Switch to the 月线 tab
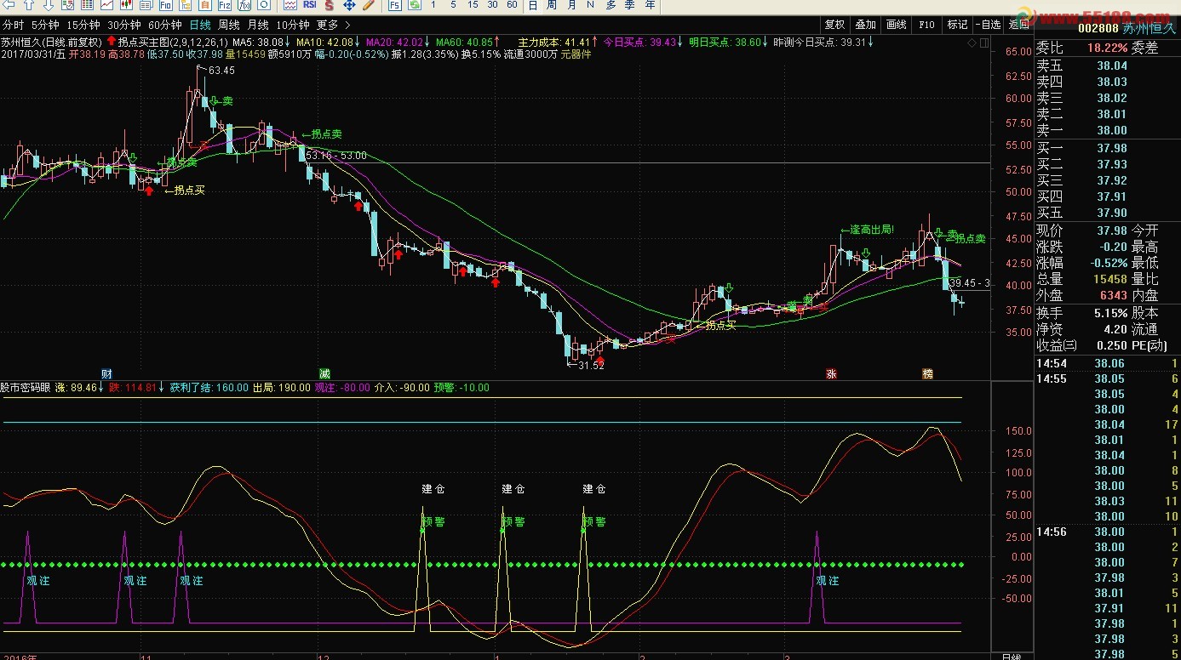Screen dimensions: 1181x660 257,25
